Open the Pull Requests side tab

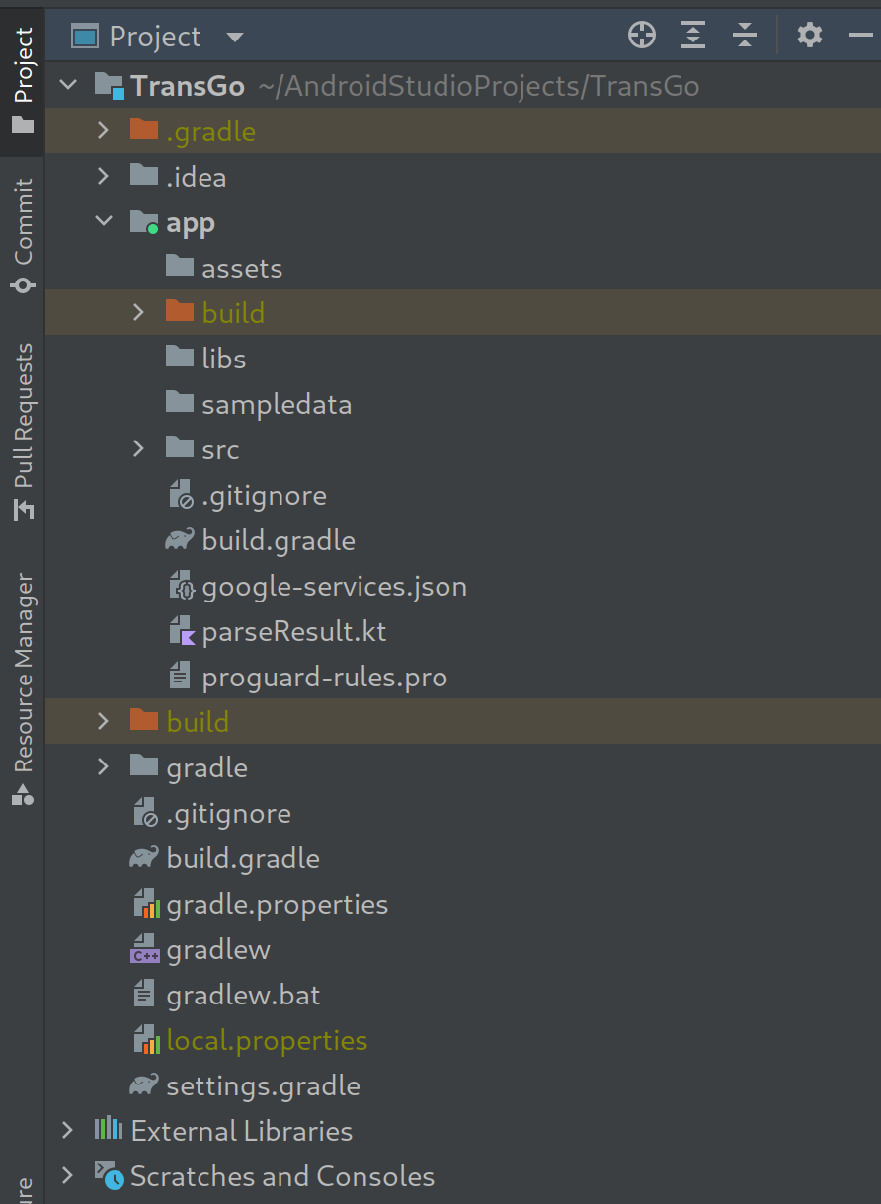tap(22, 431)
